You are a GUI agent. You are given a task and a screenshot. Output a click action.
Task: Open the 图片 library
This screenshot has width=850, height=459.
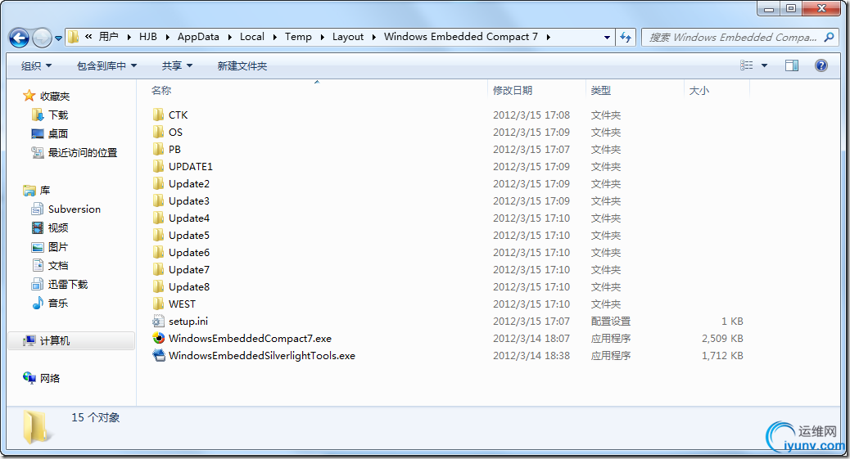[x=50, y=246]
